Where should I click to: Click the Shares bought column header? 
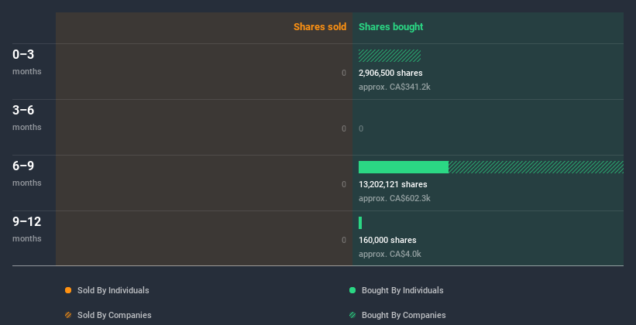pyautogui.click(x=391, y=27)
